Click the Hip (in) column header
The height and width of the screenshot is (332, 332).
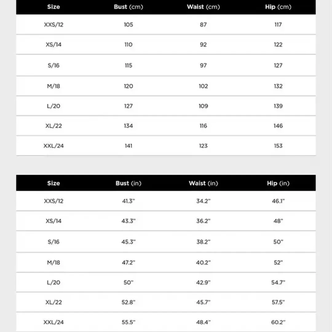(278, 183)
